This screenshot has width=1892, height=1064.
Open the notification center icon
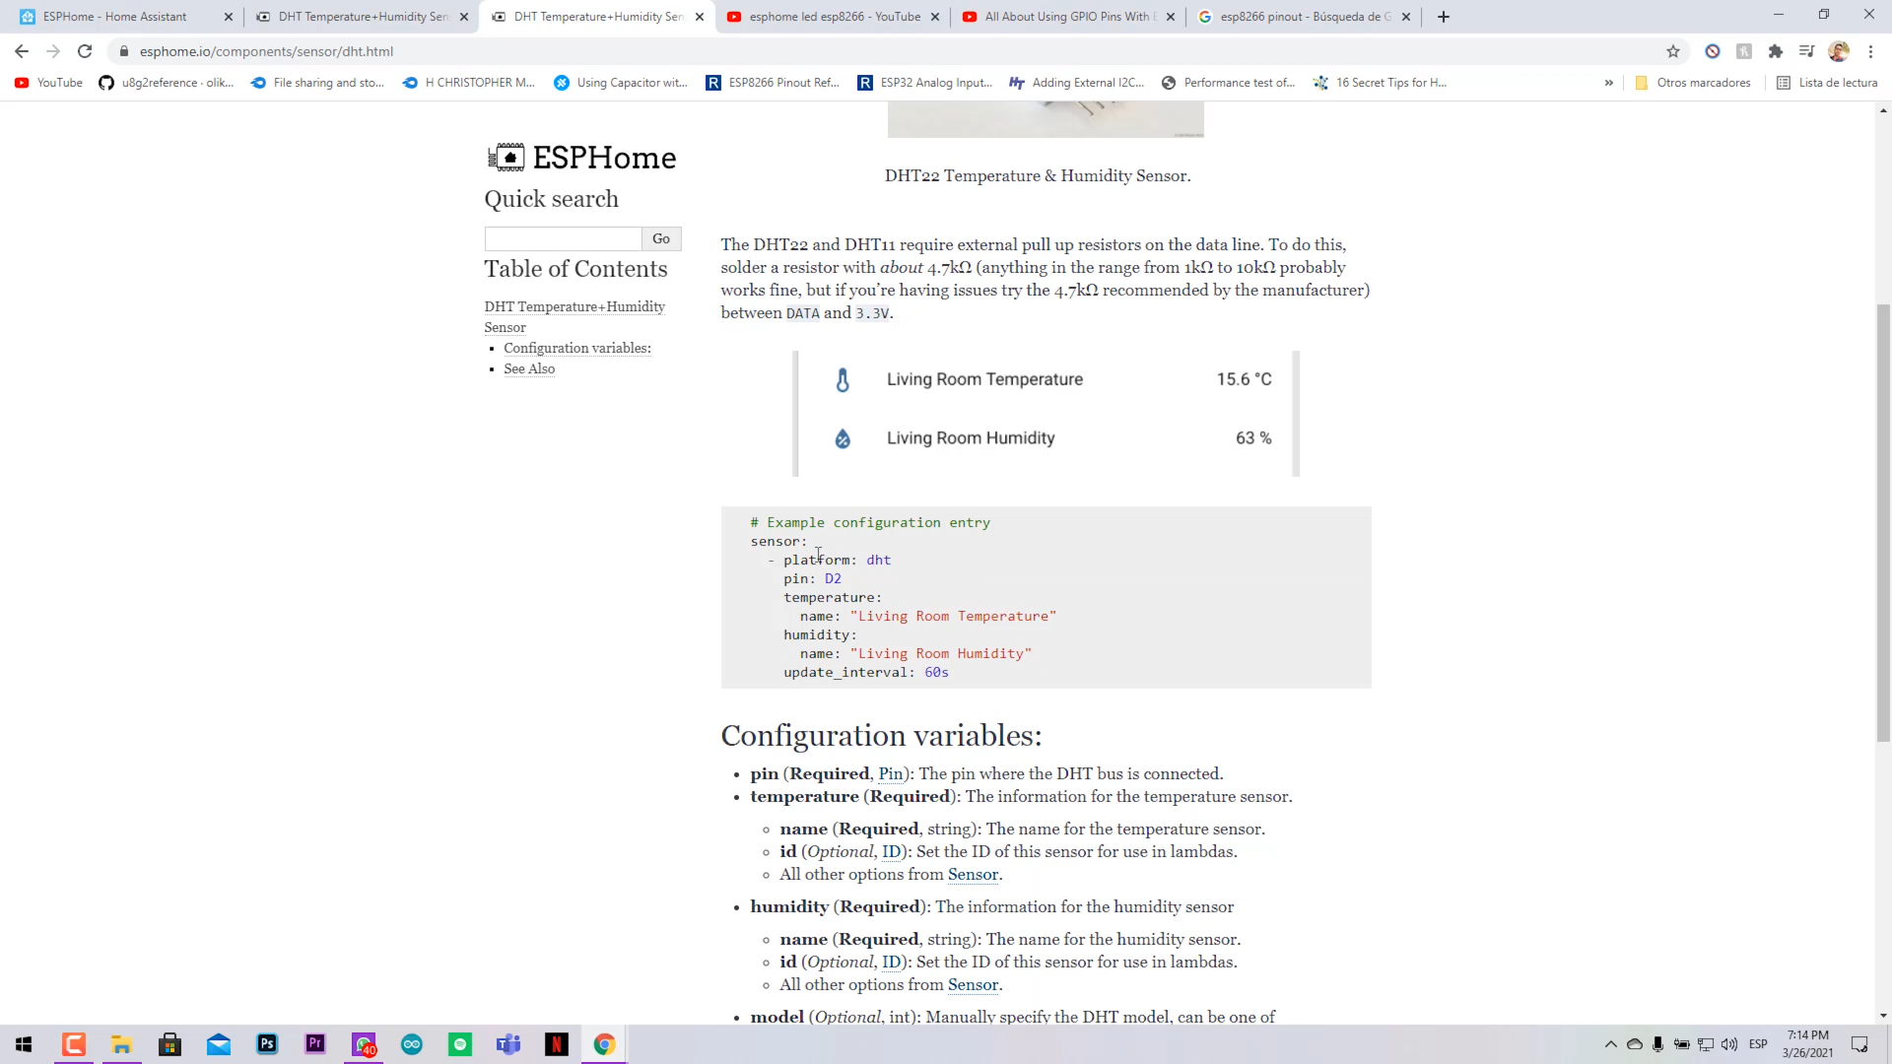pos(1859,1044)
